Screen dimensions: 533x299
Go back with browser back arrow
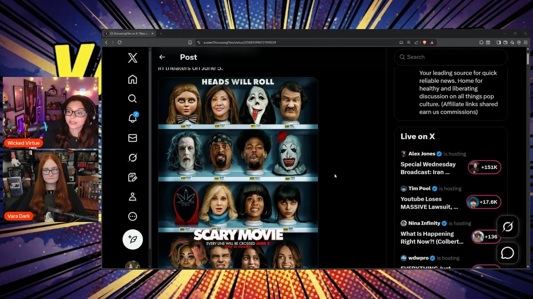coord(106,42)
